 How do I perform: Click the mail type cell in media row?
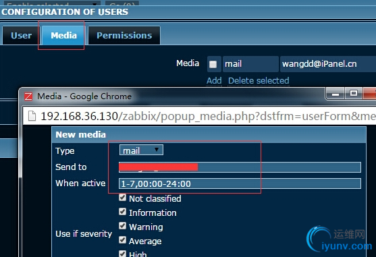(x=250, y=64)
